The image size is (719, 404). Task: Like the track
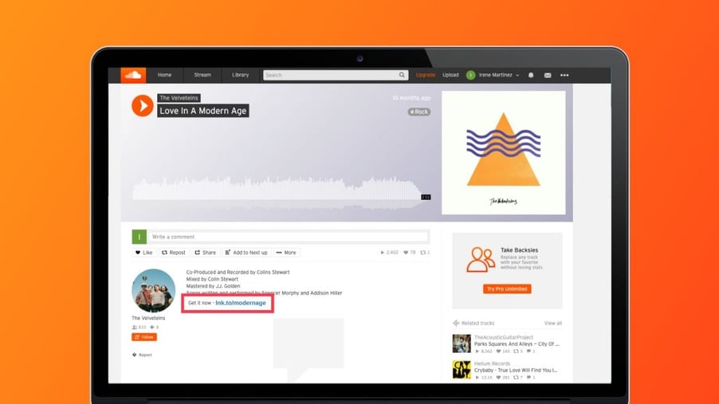tap(144, 253)
